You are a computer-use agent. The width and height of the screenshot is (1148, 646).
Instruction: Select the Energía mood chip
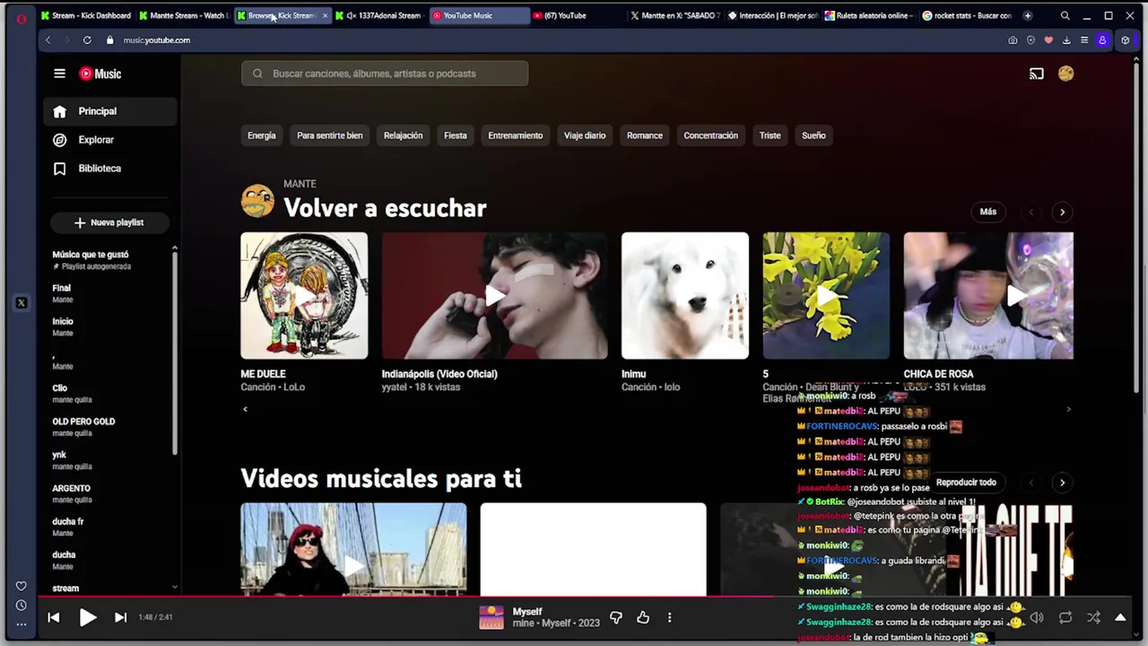point(261,135)
